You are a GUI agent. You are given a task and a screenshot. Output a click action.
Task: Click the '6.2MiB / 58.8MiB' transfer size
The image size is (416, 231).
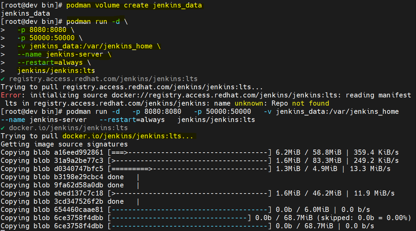pos(308,152)
